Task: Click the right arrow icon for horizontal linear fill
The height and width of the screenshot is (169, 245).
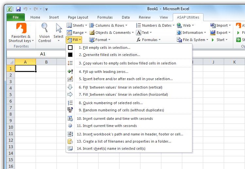Action: 70,94
